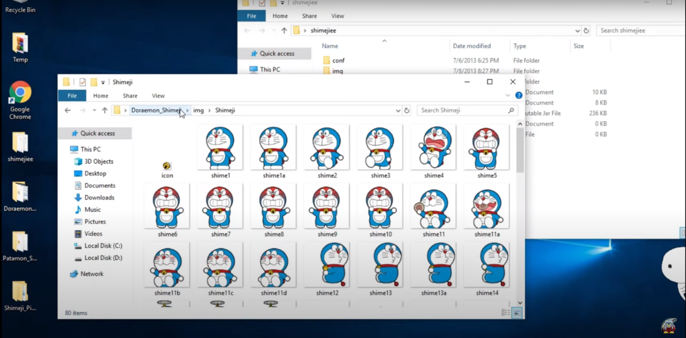The image size is (686, 338).
Task: Click the scrollbar down arrow in Shimeji window
Action: point(520,303)
